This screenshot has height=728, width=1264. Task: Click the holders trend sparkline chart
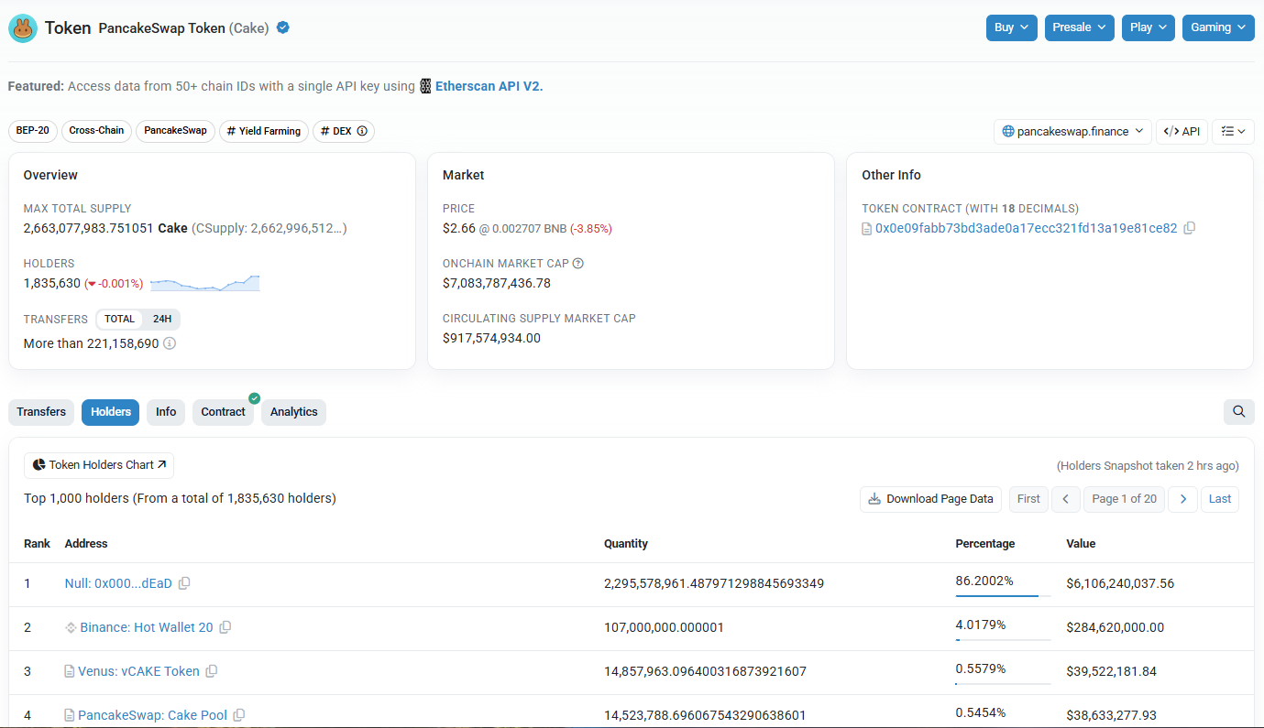point(204,283)
